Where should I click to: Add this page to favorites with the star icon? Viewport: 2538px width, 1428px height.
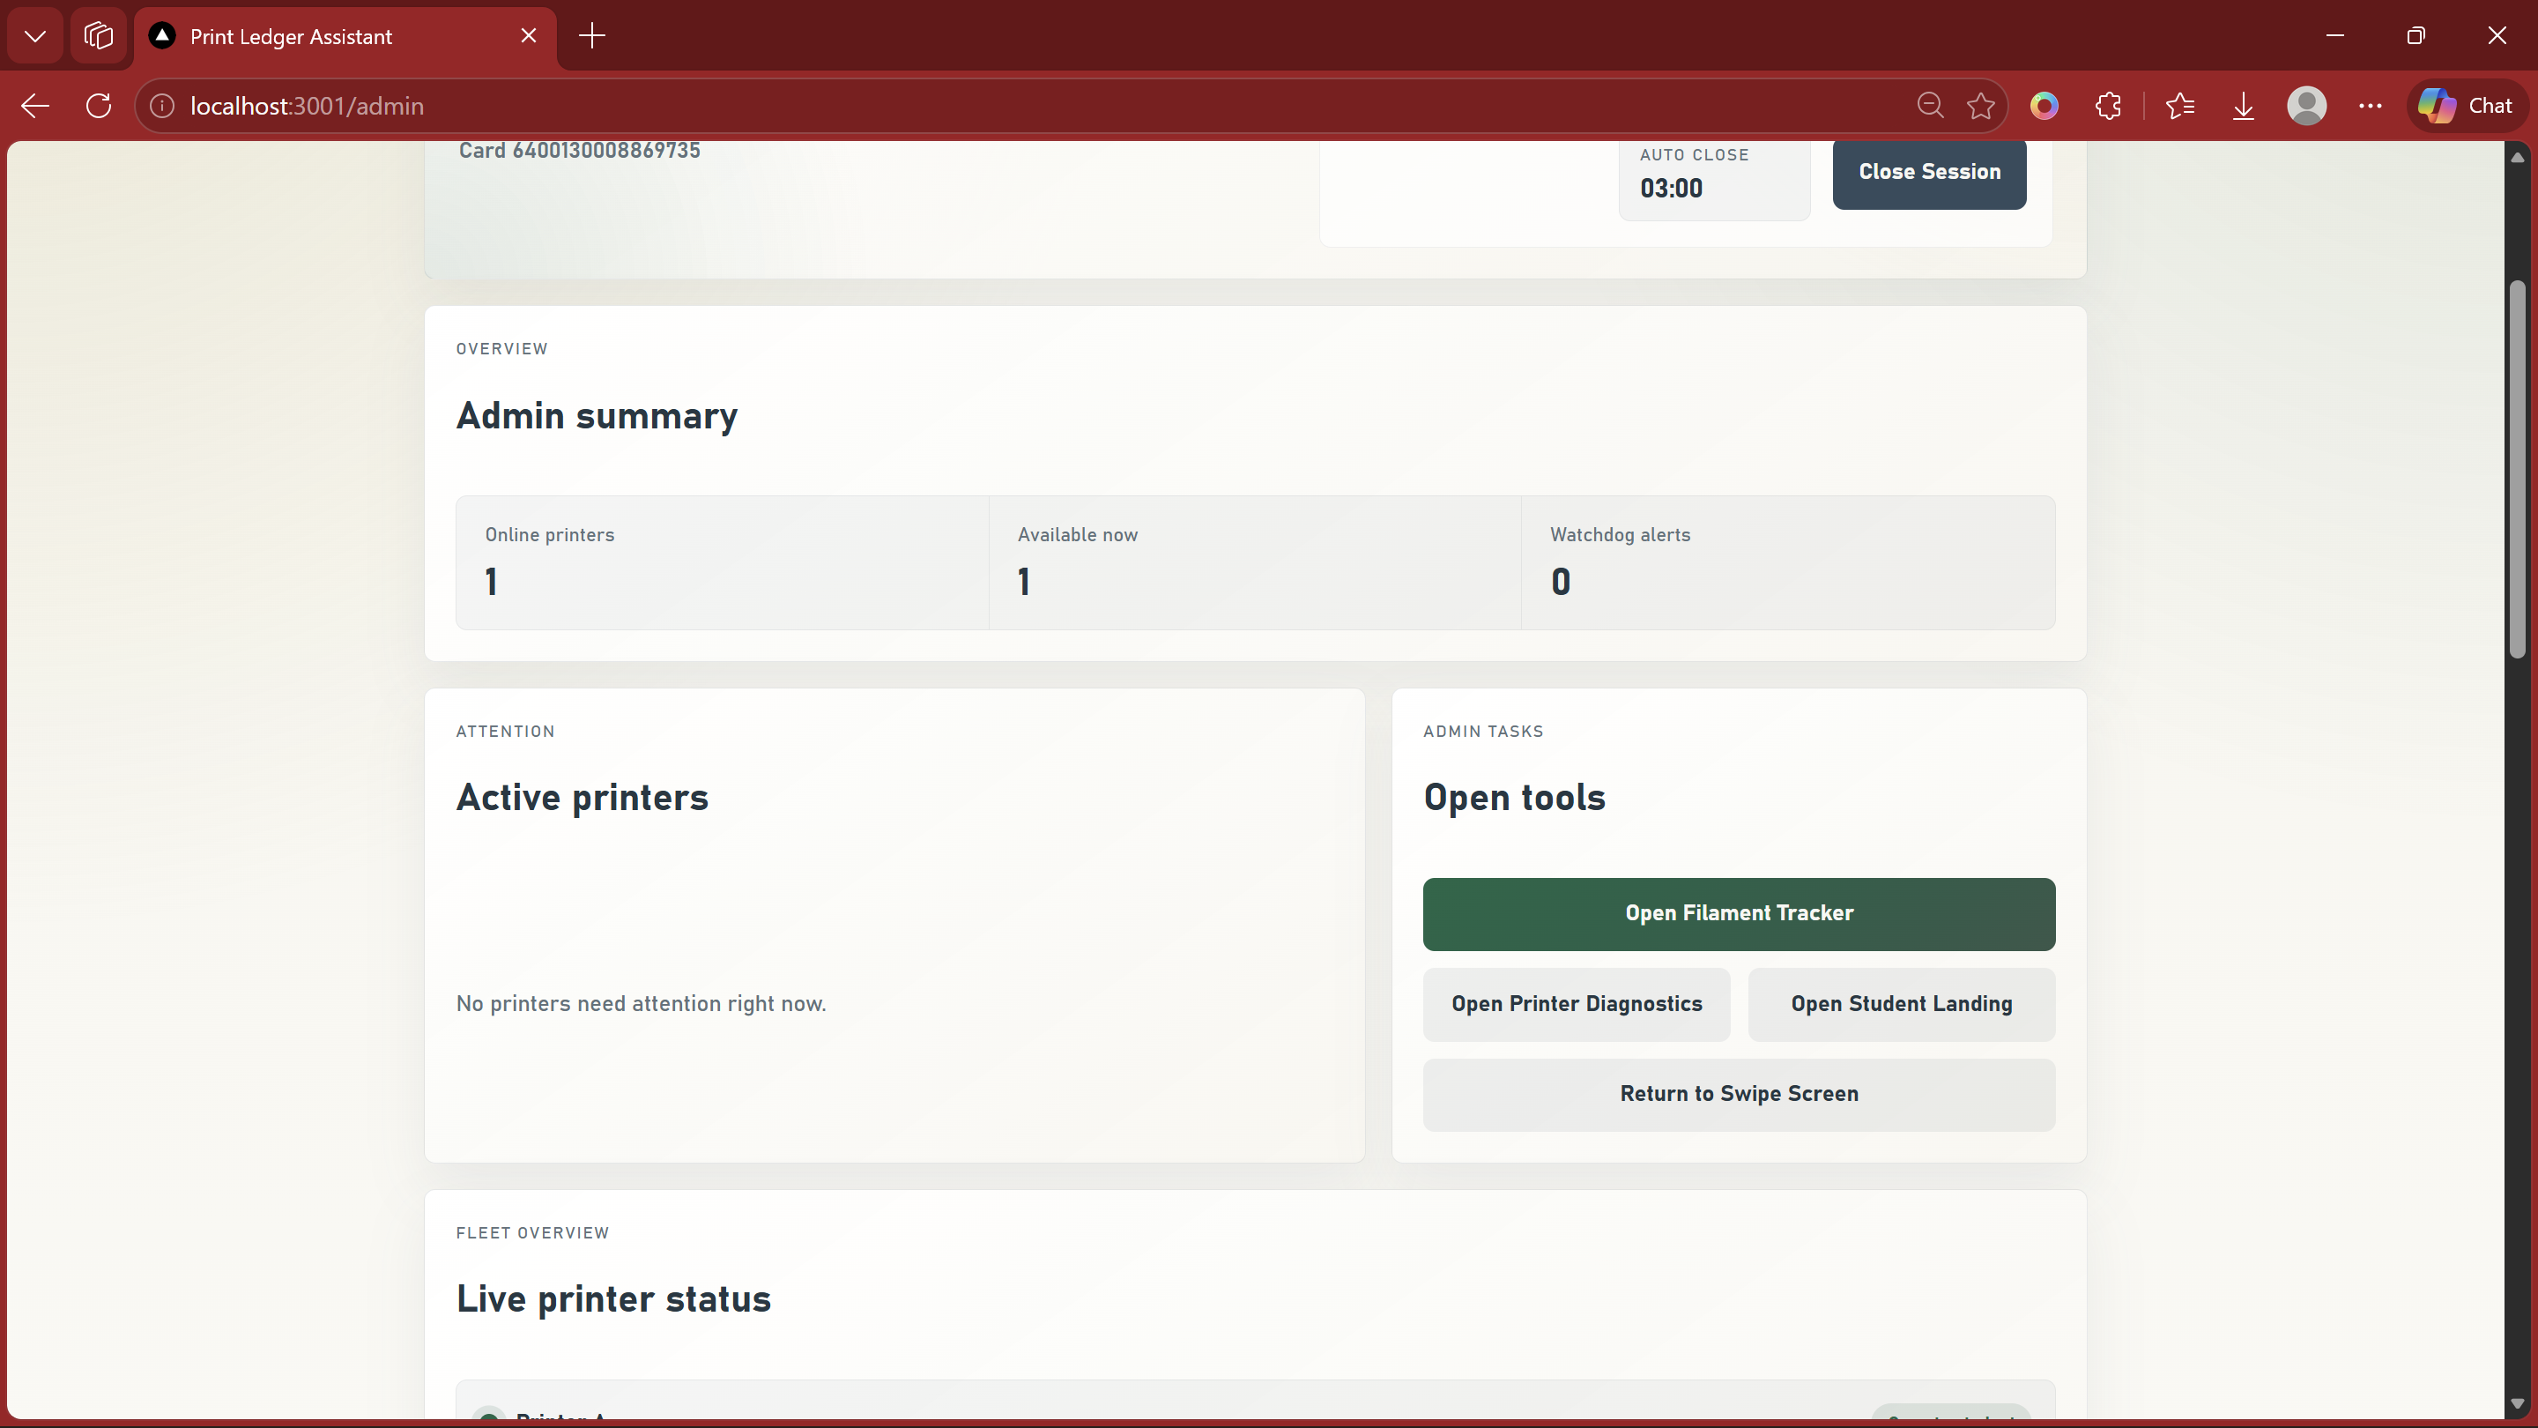click(x=1980, y=106)
